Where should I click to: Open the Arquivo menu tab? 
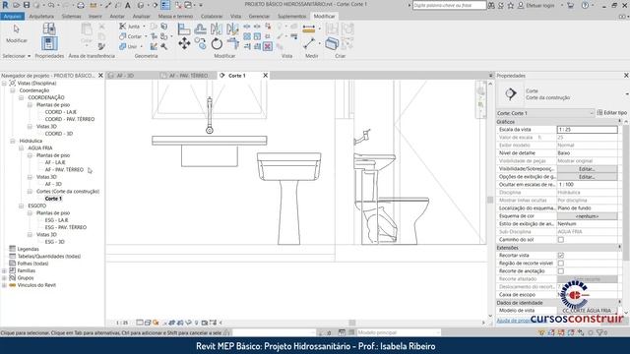(x=13, y=16)
